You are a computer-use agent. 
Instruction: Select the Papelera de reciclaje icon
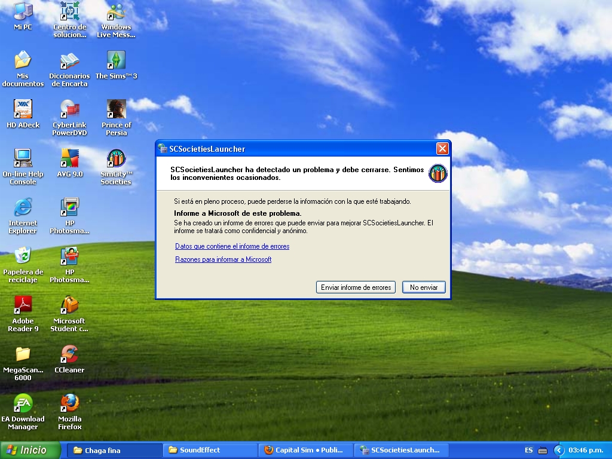[x=23, y=265]
